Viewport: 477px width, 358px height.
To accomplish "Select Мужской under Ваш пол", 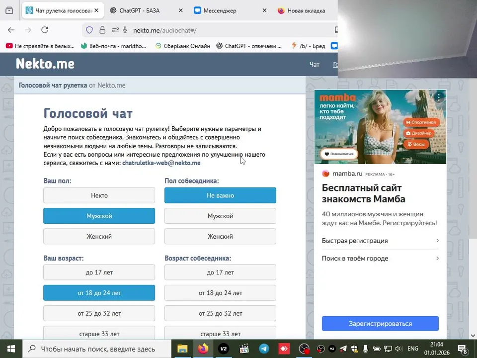I will pyautogui.click(x=99, y=216).
